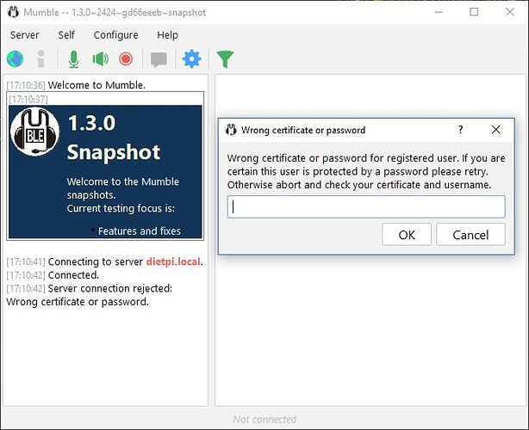Click the server information icon
This screenshot has height=430, width=529.
click(x=40, y=59)
